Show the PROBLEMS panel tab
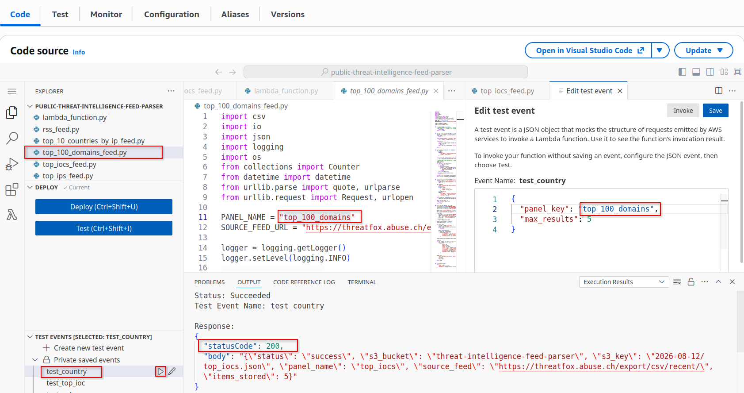The width and height of the screenshot is (744, 393). coord(210,282)
